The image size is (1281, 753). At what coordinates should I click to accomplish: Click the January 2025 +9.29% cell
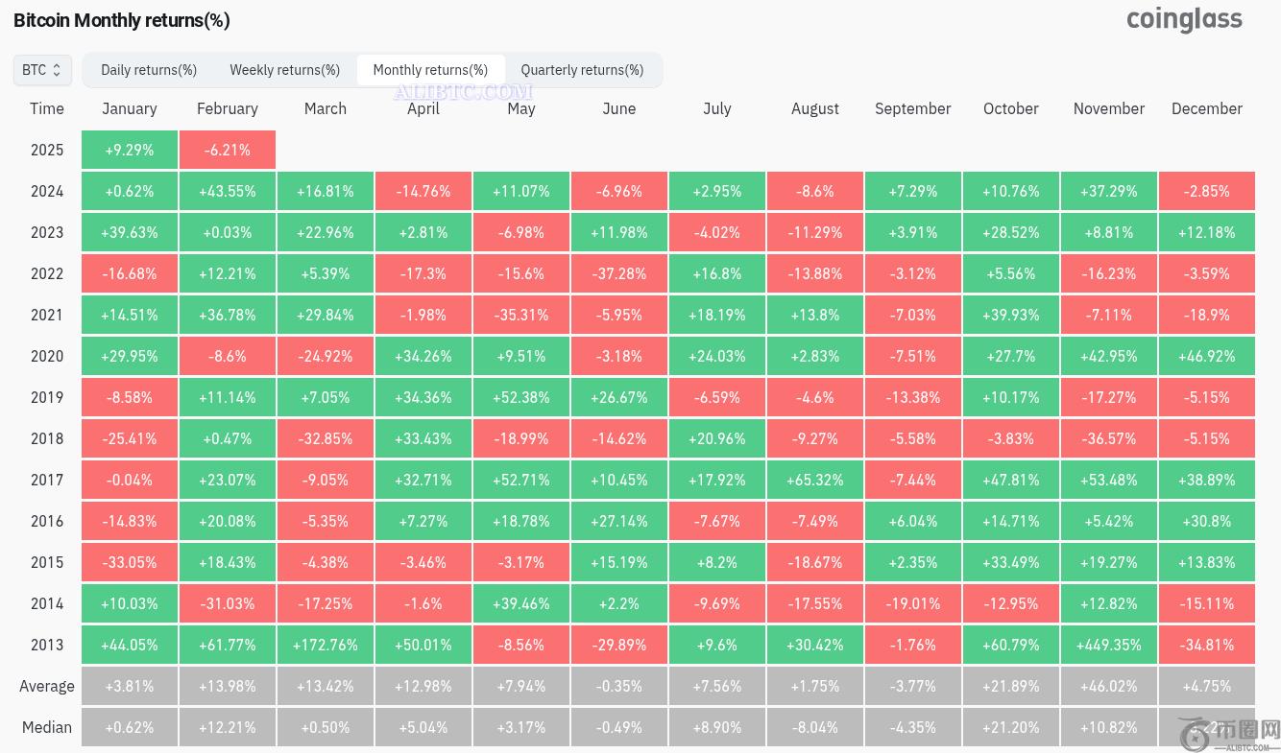pos(130,150)
